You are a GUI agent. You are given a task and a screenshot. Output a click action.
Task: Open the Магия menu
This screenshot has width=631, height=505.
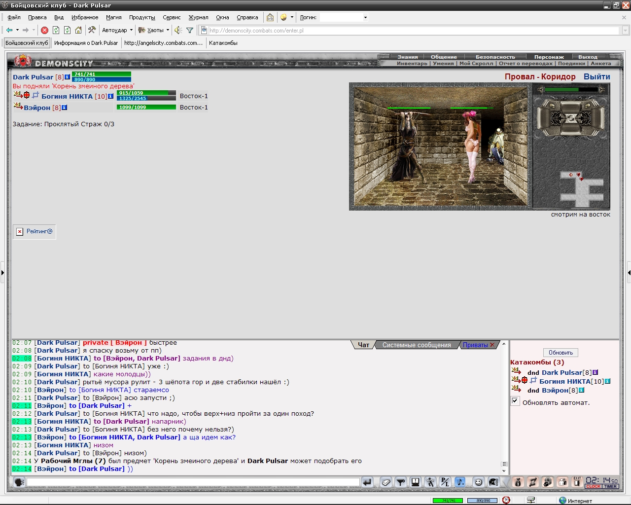click(113, 17)
